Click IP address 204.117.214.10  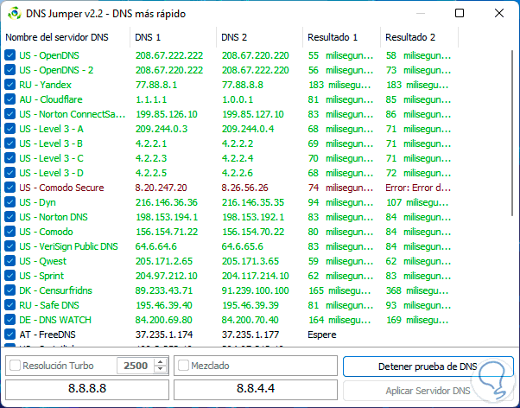point(256,276)
